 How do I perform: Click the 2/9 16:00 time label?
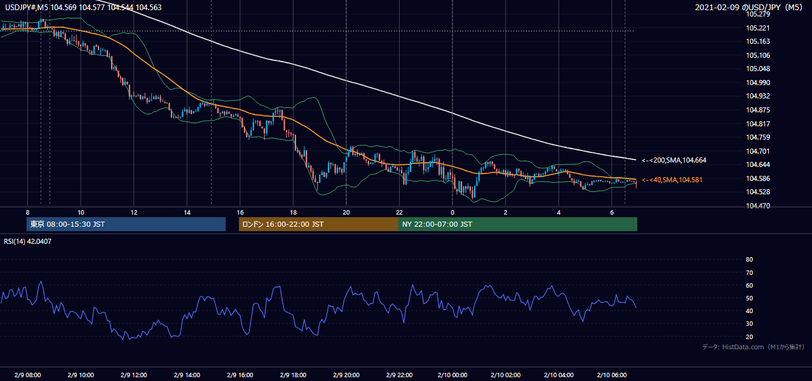point(240,375)
